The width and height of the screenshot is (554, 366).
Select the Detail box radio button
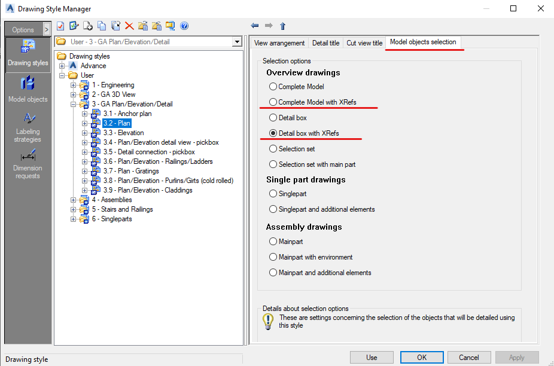pos(273,118)
